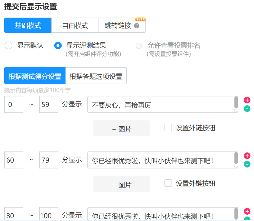
Task: Click resize handle of the 不要灰心 text area
Action: pyautogui.click(x=236, y=111)
